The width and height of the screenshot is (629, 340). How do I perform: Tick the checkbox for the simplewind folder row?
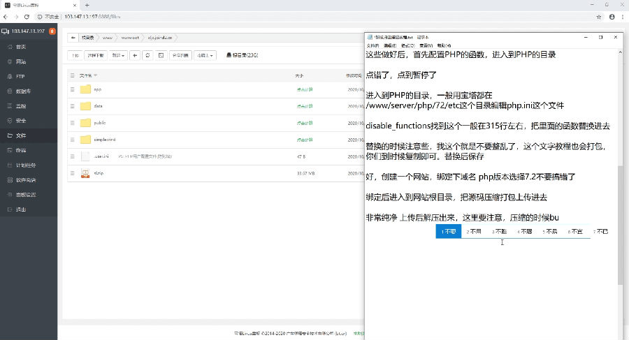[73, 140]
